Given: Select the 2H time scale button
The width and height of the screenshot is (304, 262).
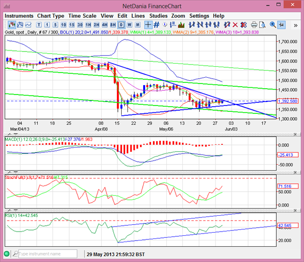Looking at the screenshot, I should point(96,25).
